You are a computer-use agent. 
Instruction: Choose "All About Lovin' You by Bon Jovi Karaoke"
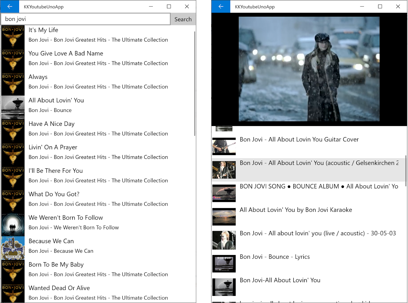(296, 210)
